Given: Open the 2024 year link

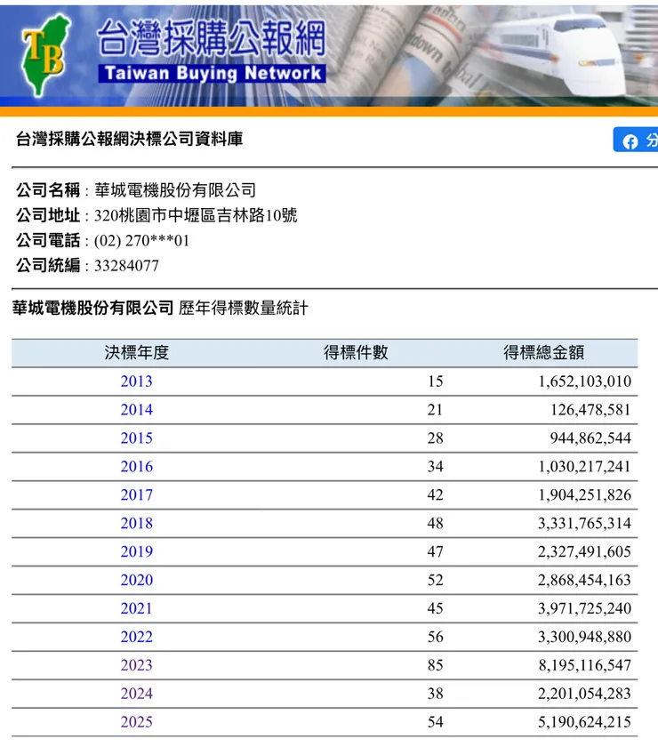Looking at the screenshot, I should tap(136, 694).
